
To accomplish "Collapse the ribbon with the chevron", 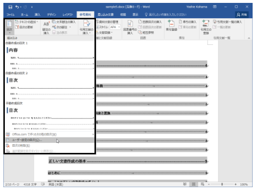I will [249, 38].
